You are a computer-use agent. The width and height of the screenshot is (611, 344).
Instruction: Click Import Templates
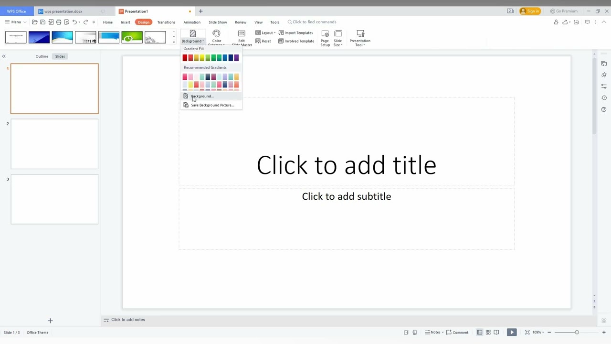[295, 33]
